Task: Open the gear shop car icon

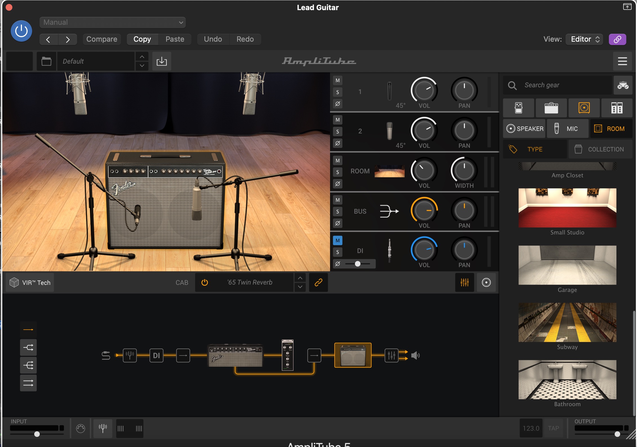Action: (x=623, y=85)
